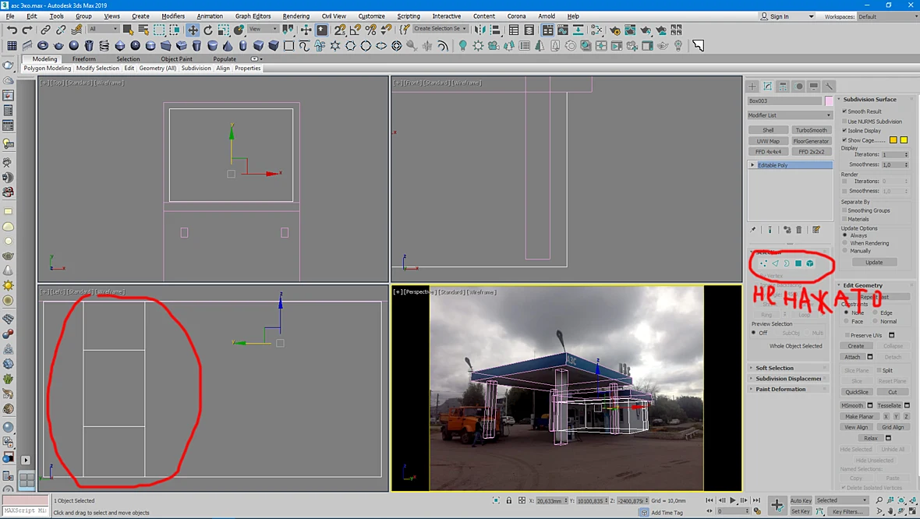
Task: Open the Modifier List dropdown
Action: coord(790,115)
